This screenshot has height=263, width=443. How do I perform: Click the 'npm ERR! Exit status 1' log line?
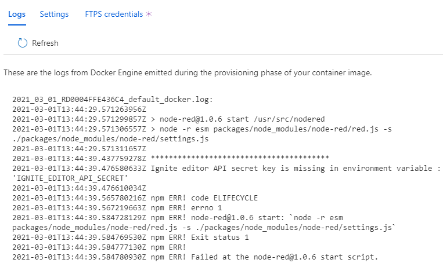point(131,238)
